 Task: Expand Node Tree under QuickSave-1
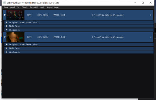(x=79, y=48)
